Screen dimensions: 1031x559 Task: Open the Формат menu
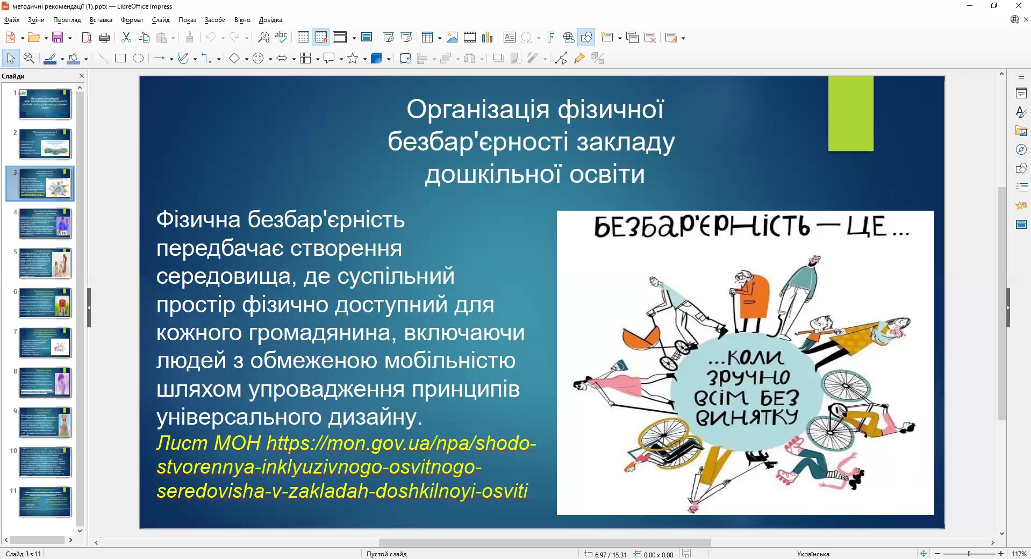[132, 20]
